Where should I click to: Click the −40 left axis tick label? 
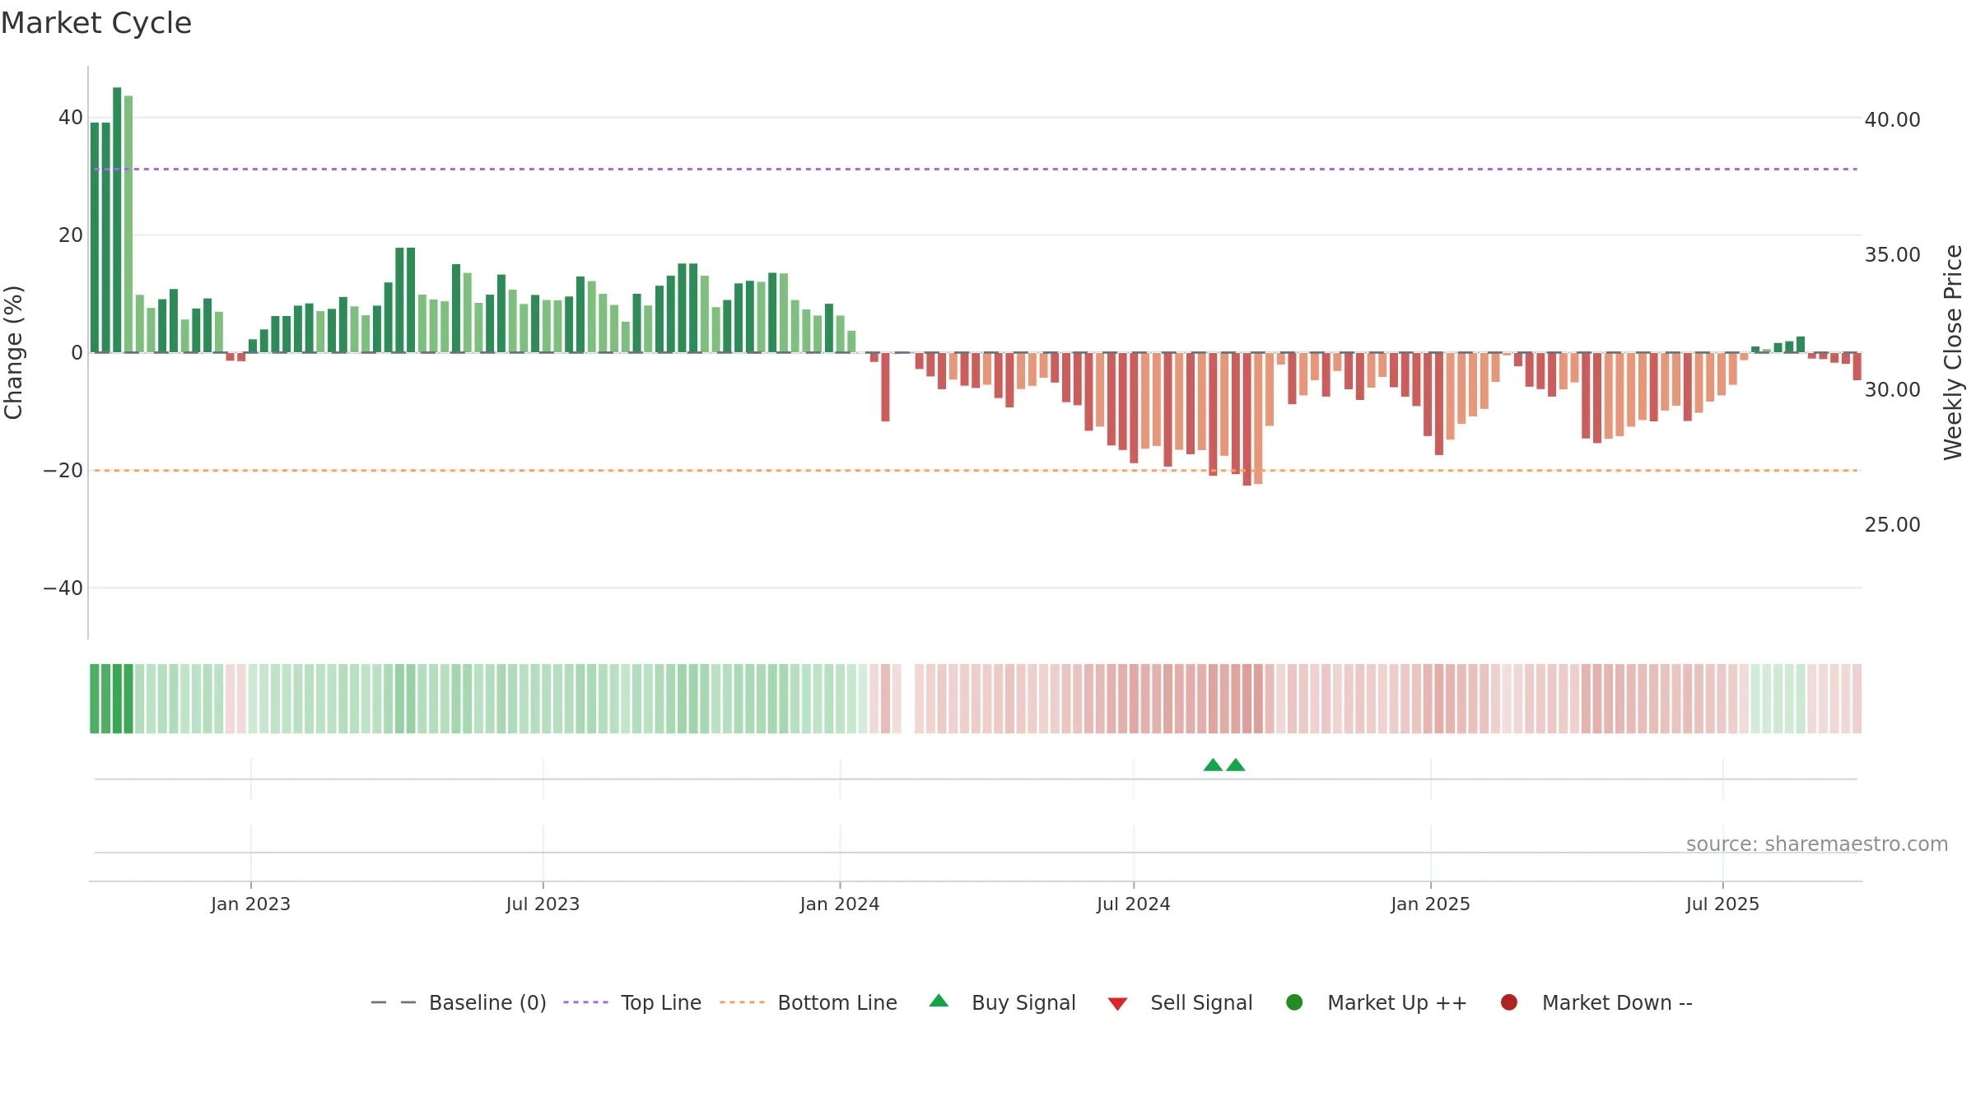click(63, 588)
